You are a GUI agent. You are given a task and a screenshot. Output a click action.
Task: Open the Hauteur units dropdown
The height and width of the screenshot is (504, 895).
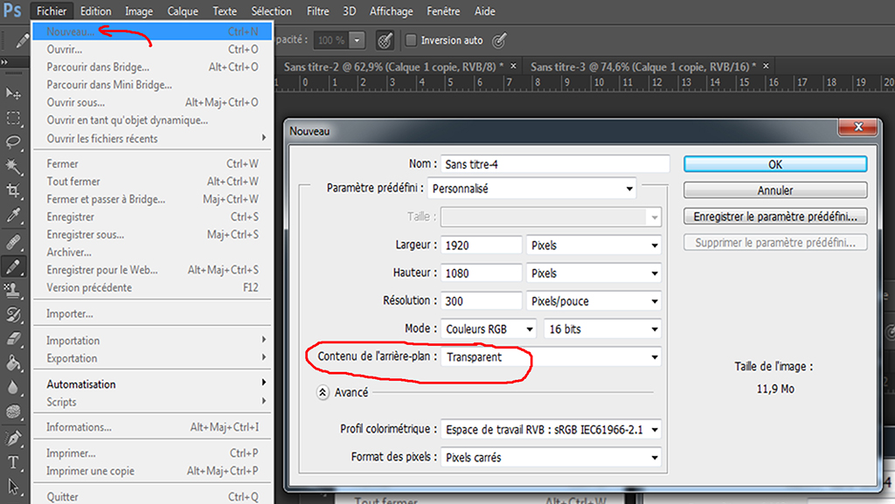pos(593,273)
